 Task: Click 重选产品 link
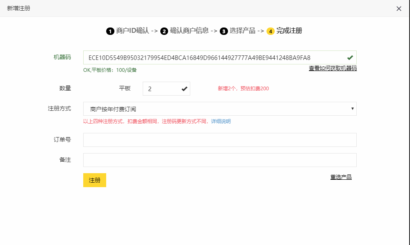(x=341, y=177)
